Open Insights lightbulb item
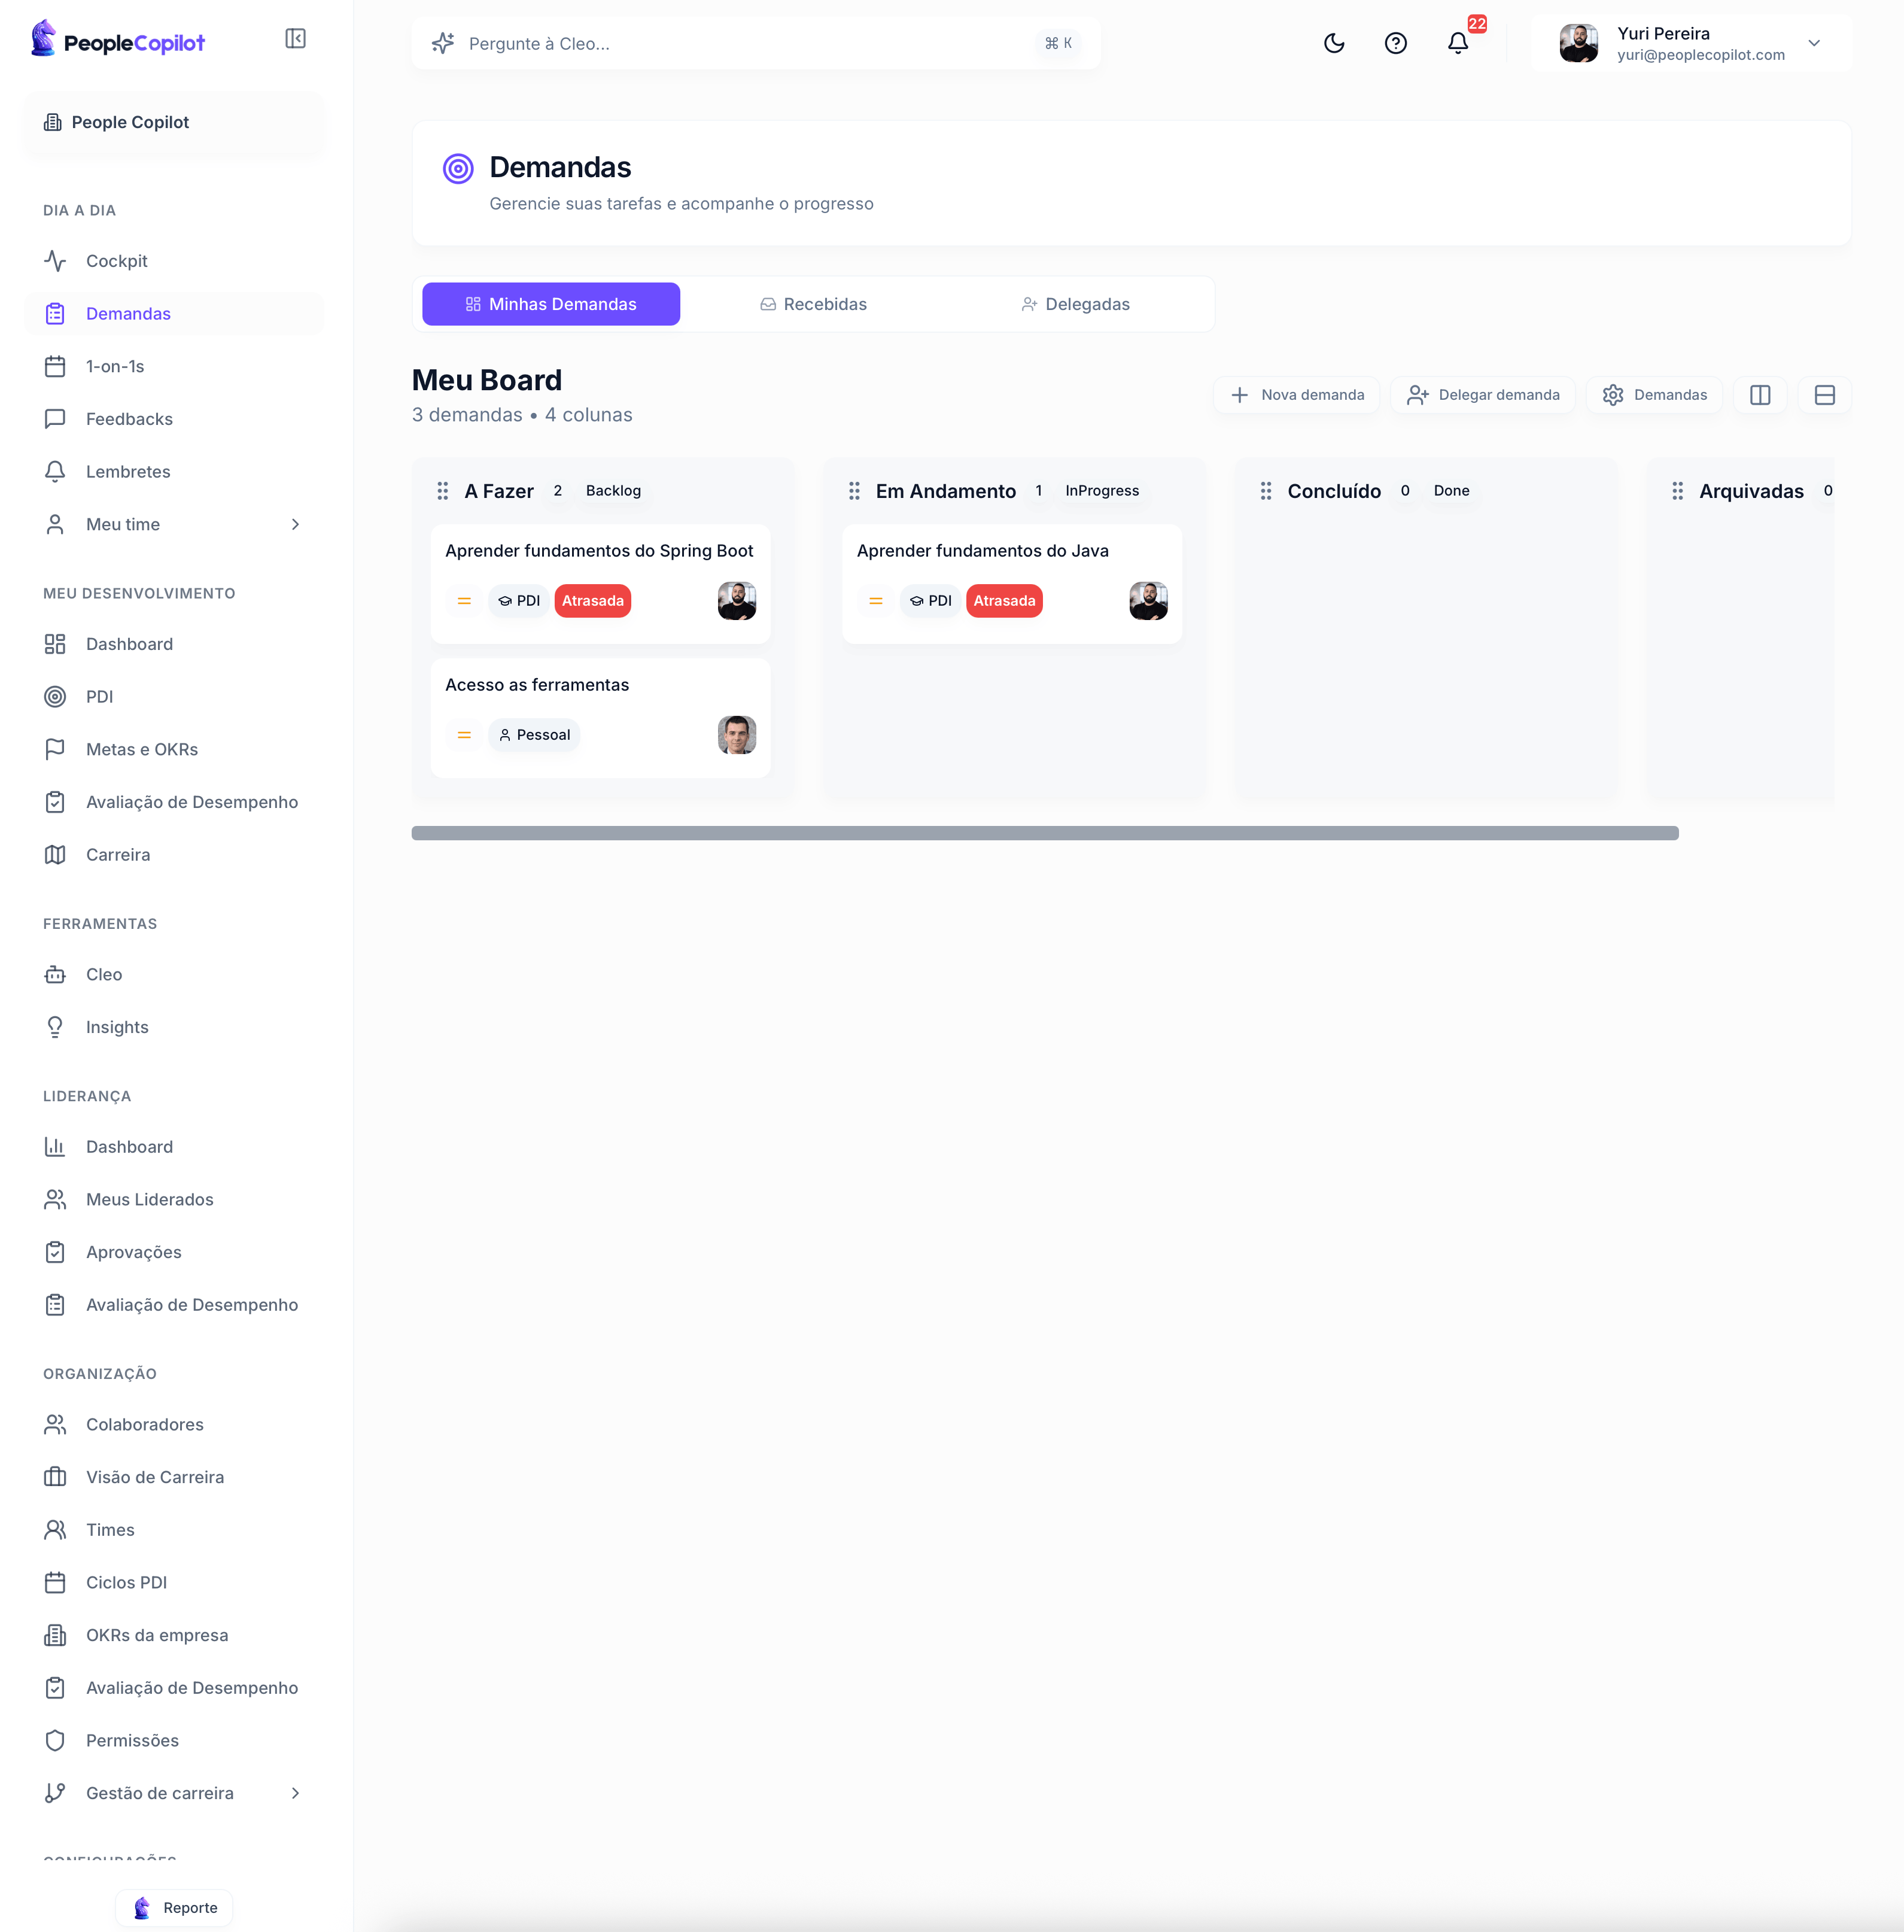Image resolution: width=1904 pixels, height=1932 pixels. coord(174,1027)
